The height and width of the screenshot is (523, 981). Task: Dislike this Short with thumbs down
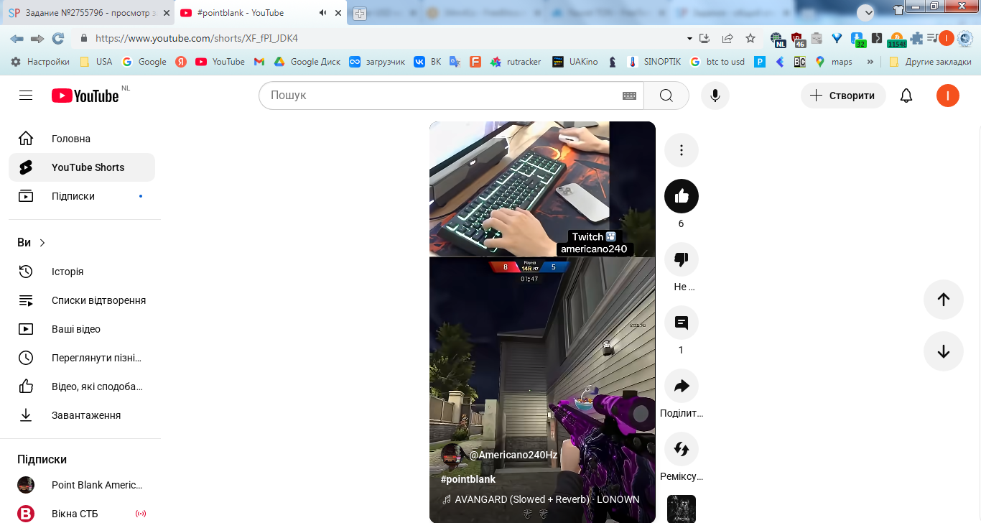[682, 259]
